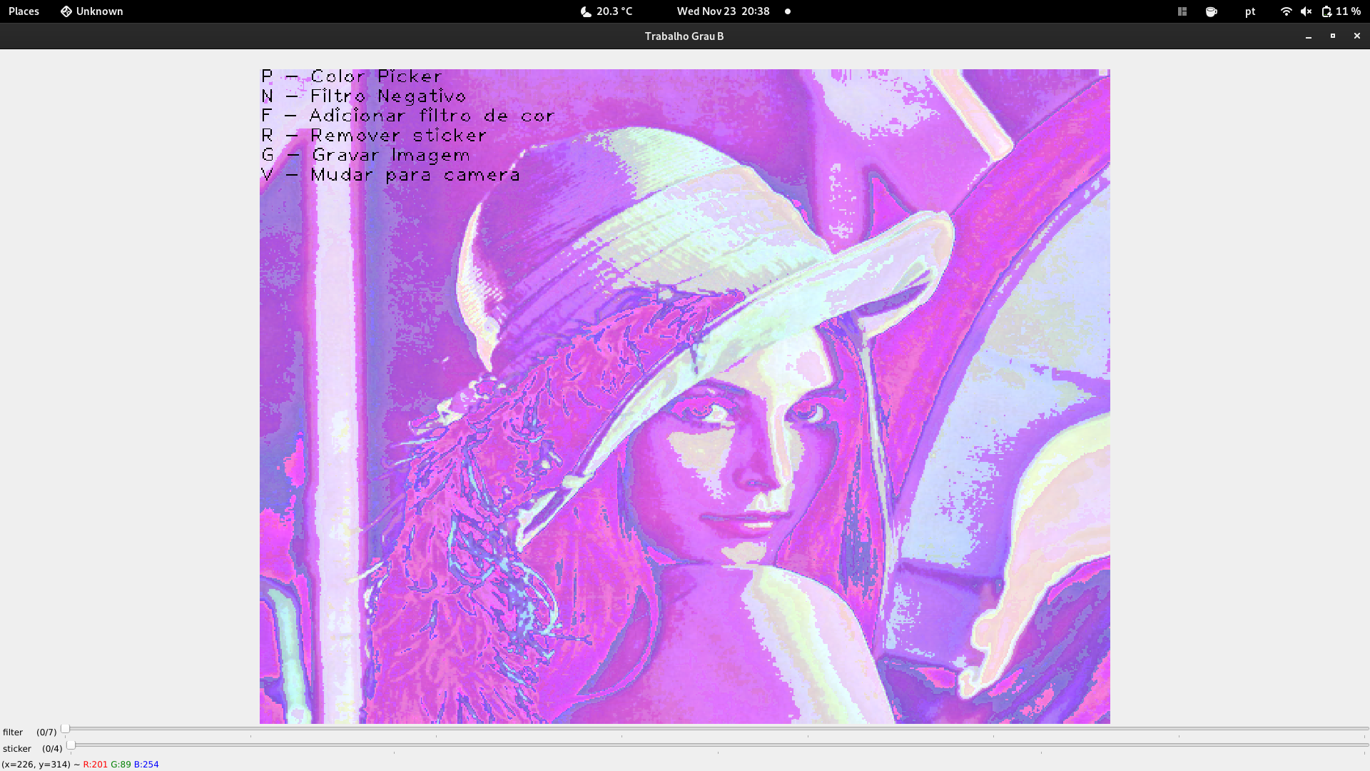Click the far right of sticker trackbar
The width and height of the screenshot is (1370, 771).
pyautogui.click(x=1363, y=745)
